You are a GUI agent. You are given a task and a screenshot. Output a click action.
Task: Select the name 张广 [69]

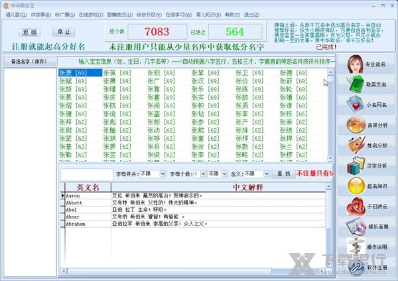tap(161, 81)
